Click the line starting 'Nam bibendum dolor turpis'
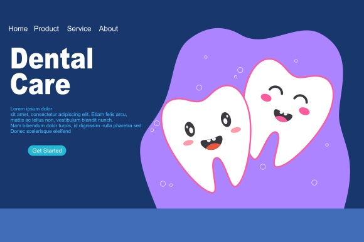 [77, 125]
